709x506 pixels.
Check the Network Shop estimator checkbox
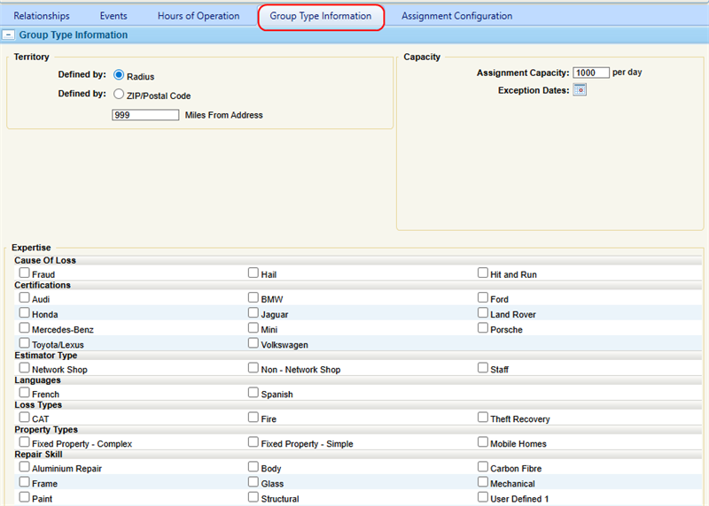coord(25,367)
